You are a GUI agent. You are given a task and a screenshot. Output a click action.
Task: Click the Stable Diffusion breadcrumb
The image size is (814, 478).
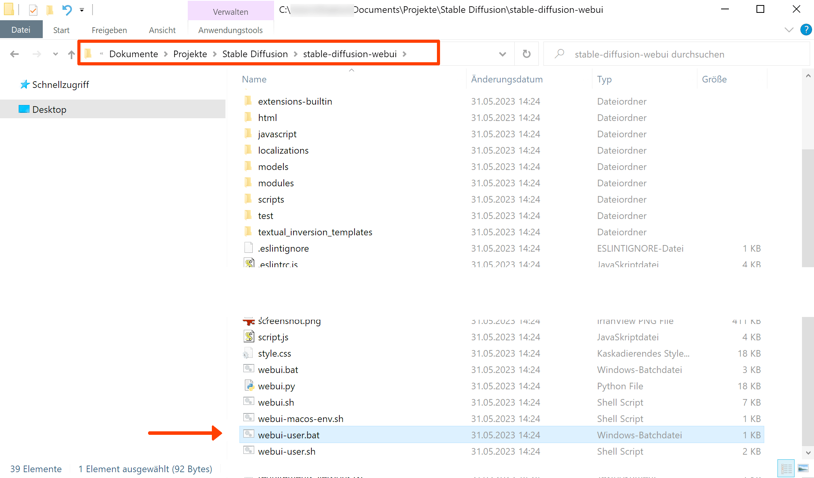pyautogui.click(x=255, y=54)
